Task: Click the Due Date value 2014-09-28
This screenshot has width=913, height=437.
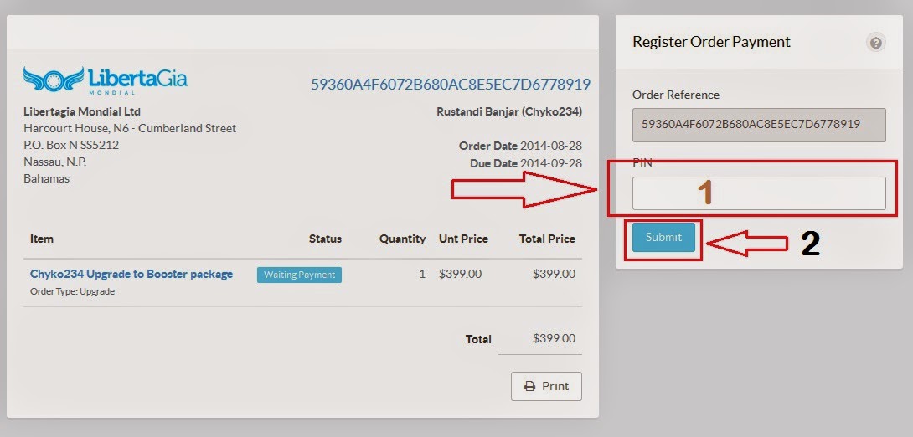Action: point(551,163)
